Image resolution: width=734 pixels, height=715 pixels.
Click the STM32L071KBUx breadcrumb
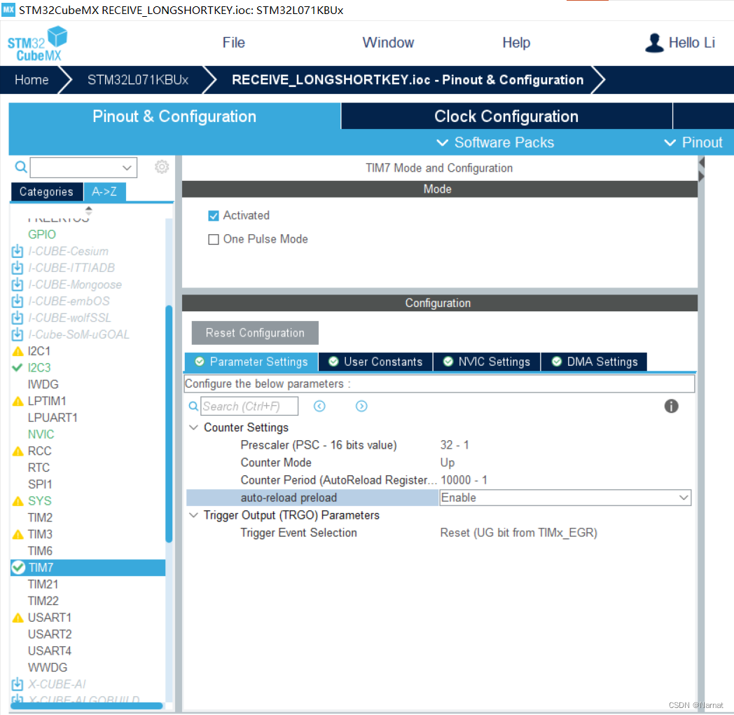tap(137, 80)
